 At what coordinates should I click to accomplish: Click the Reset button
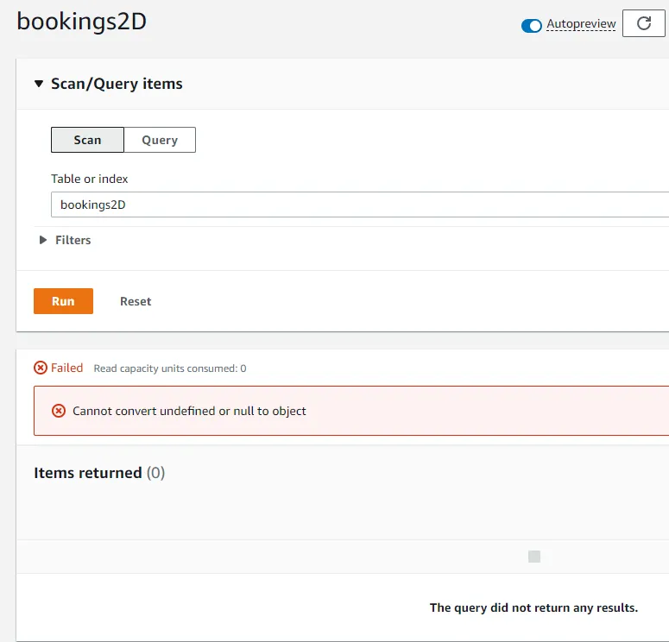[x=136, y=301]
